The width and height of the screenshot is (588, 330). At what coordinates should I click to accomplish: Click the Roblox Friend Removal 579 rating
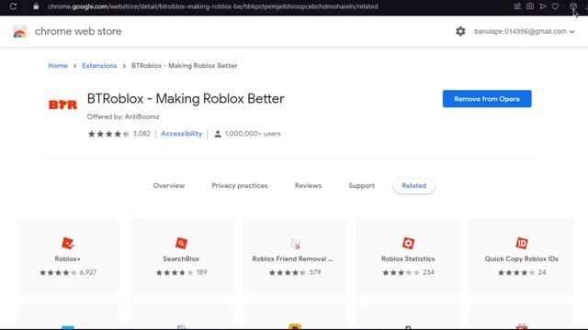pos(295,272)
